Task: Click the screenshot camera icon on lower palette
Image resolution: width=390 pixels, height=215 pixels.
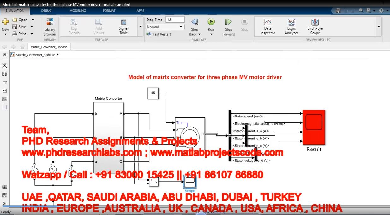Action: click(4, 187)
